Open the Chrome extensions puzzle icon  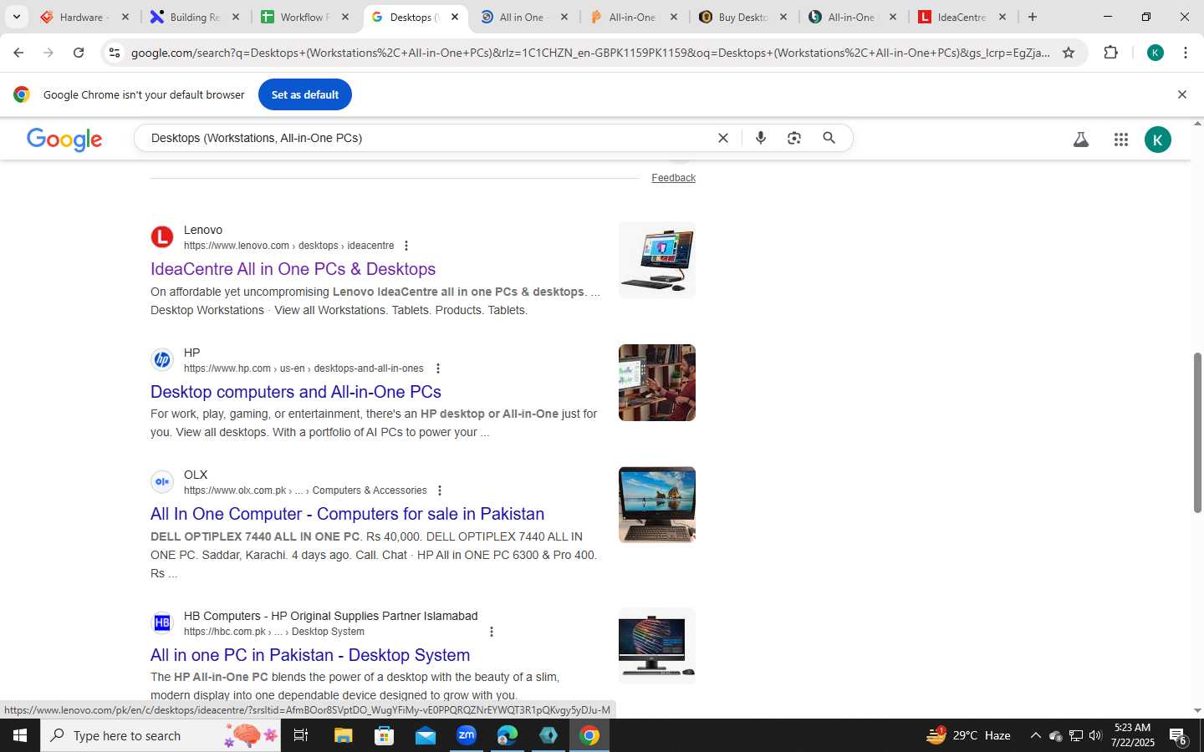tap(1110, 53)
